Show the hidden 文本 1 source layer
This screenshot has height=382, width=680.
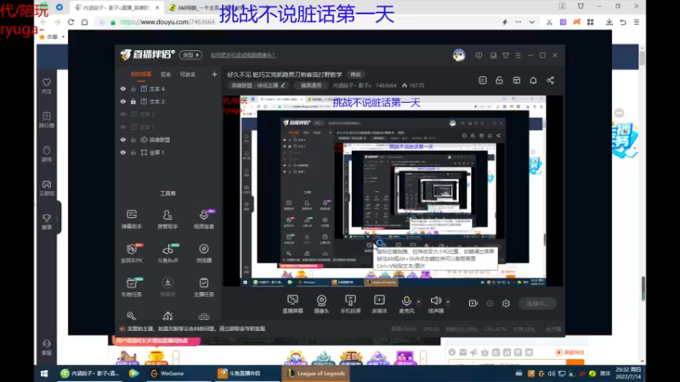point(123,126)
